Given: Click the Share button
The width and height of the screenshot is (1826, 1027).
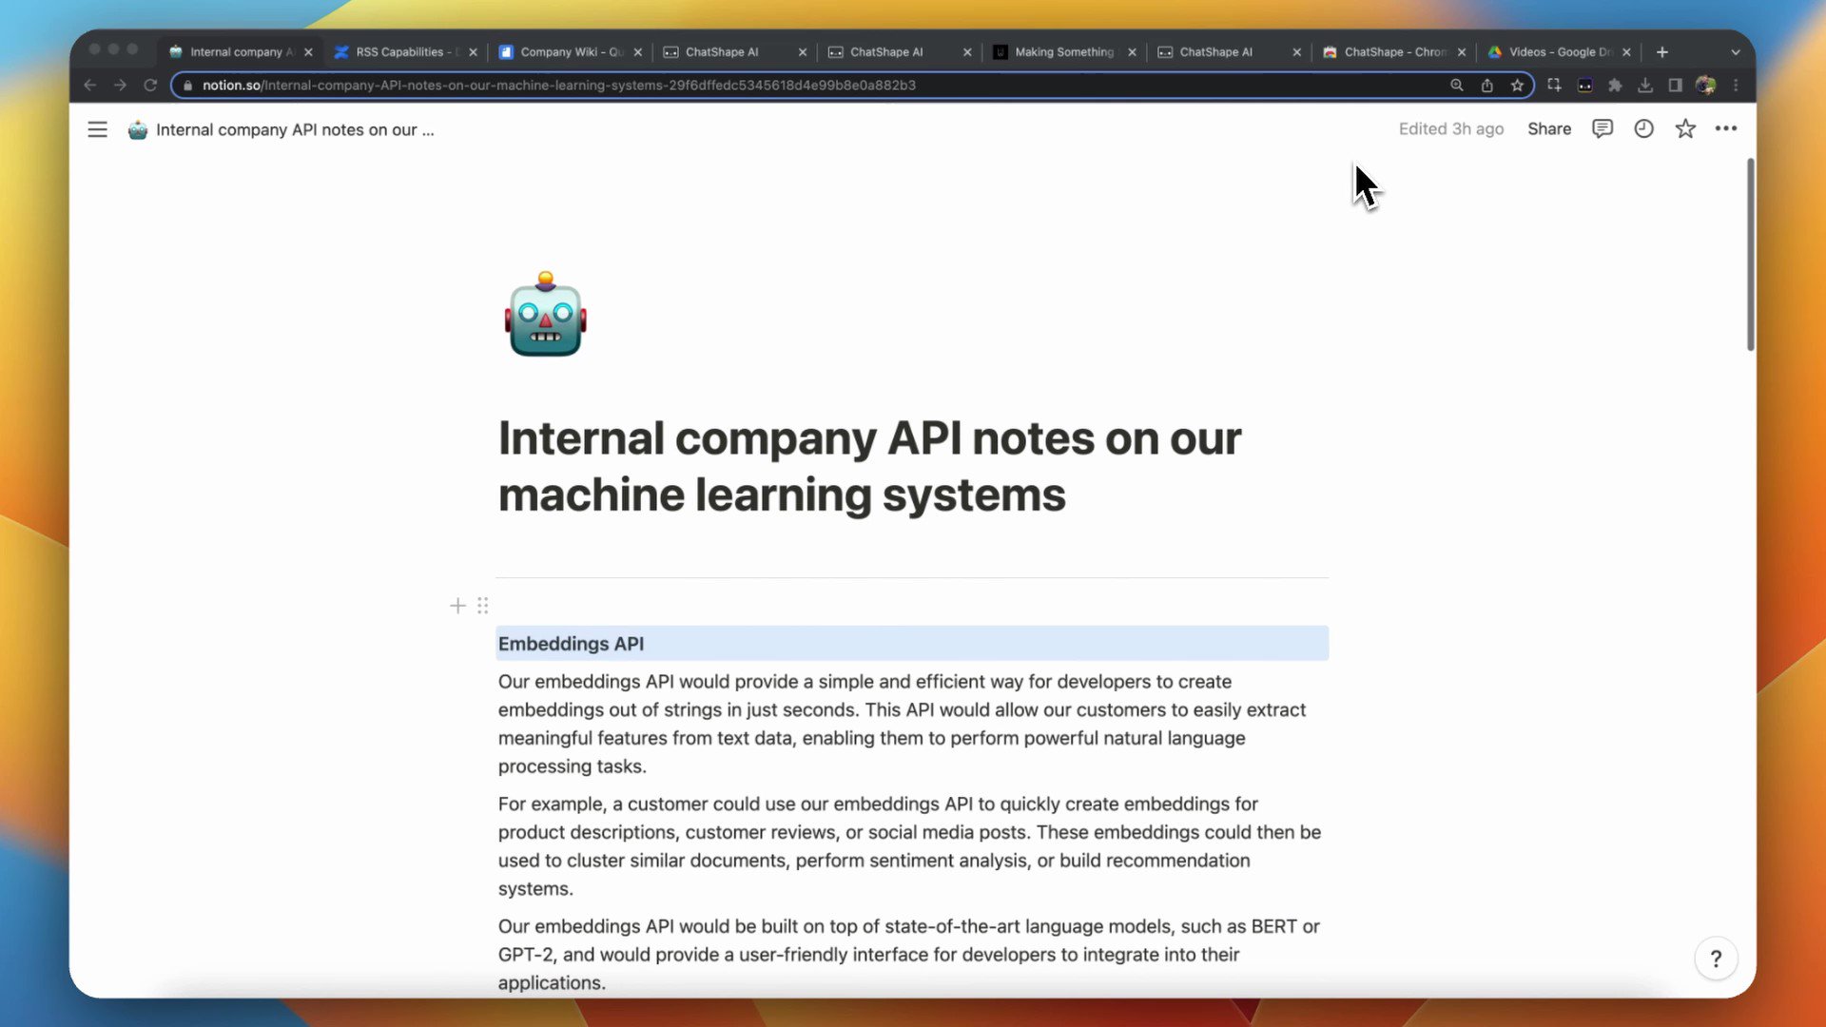Looking at the screenshot, I should click(x=1548, y=128).
